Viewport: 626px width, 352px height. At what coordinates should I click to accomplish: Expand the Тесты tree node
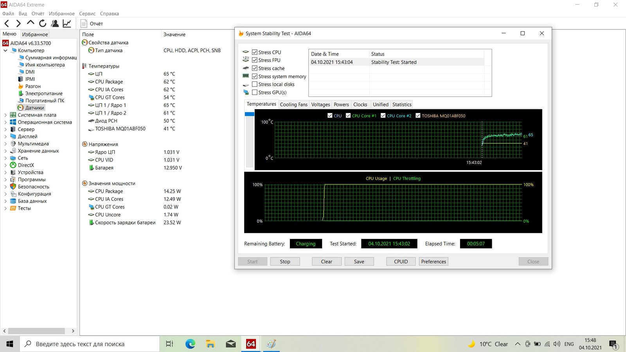click(x=5, y=208)
